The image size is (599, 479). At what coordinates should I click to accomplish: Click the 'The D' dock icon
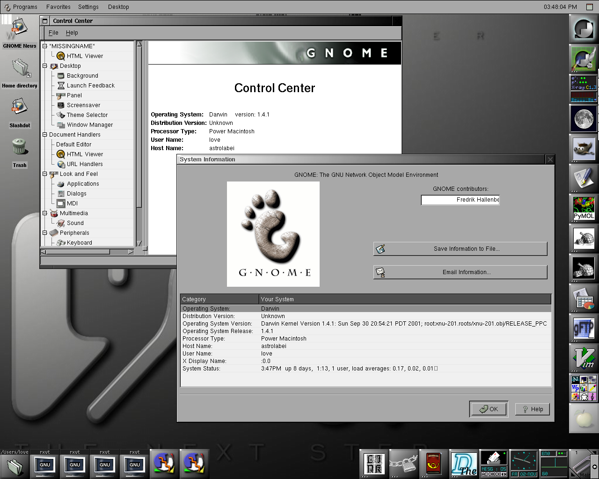coord(464,464)
